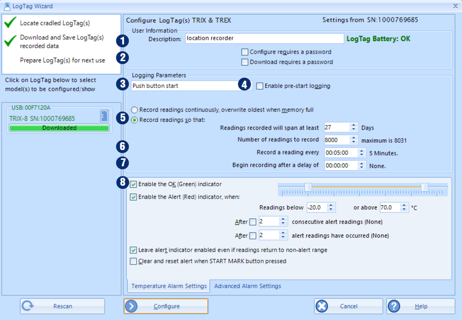This screenshot has height=320, width=462.
Task: Click the Cancel X icon
Action: 322,306
